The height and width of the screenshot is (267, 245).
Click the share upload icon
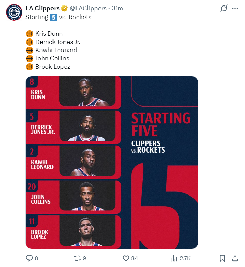(235, 258)
